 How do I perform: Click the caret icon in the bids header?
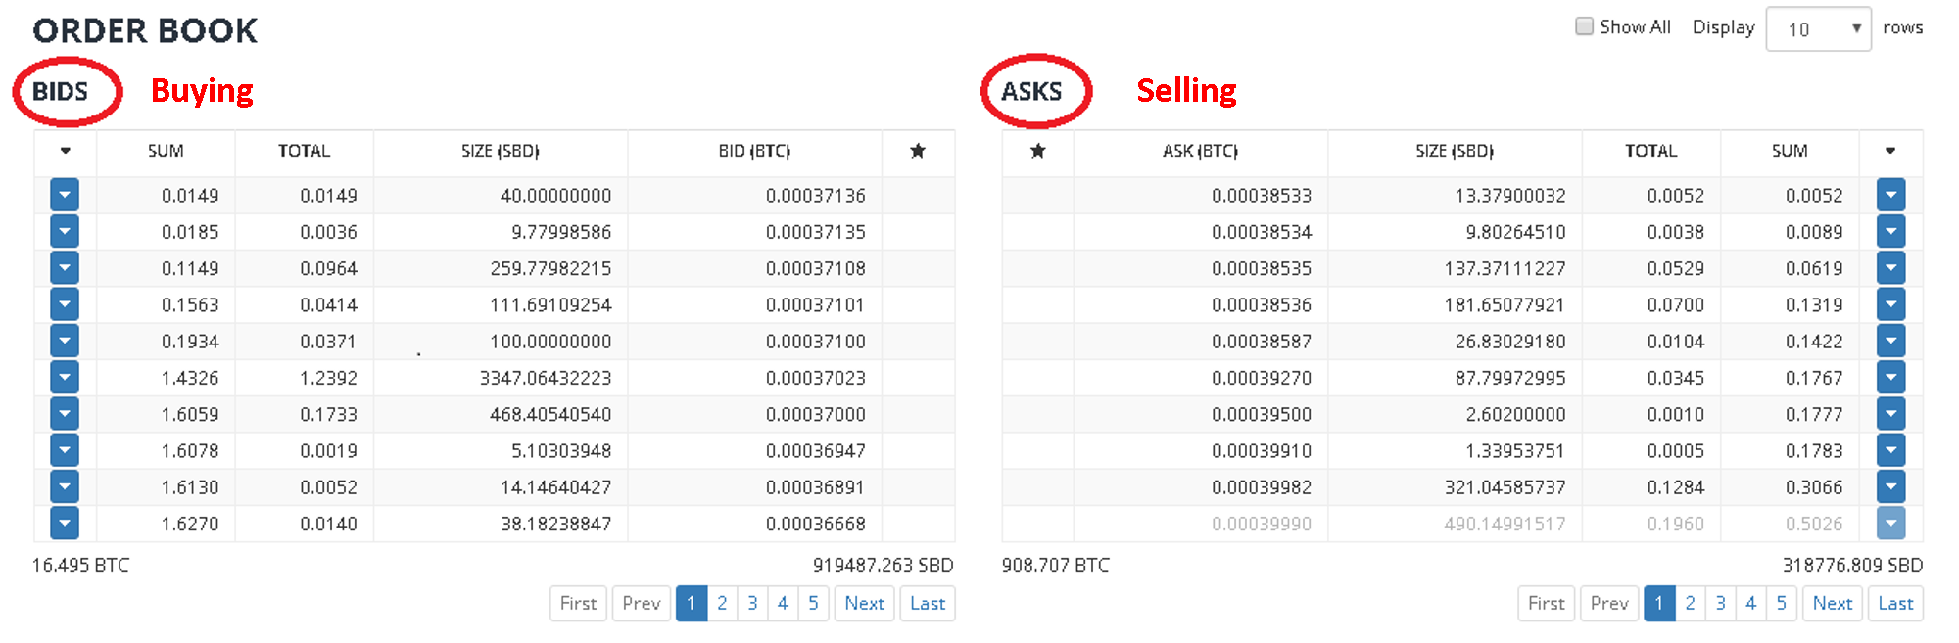click(x=66, y=151)
